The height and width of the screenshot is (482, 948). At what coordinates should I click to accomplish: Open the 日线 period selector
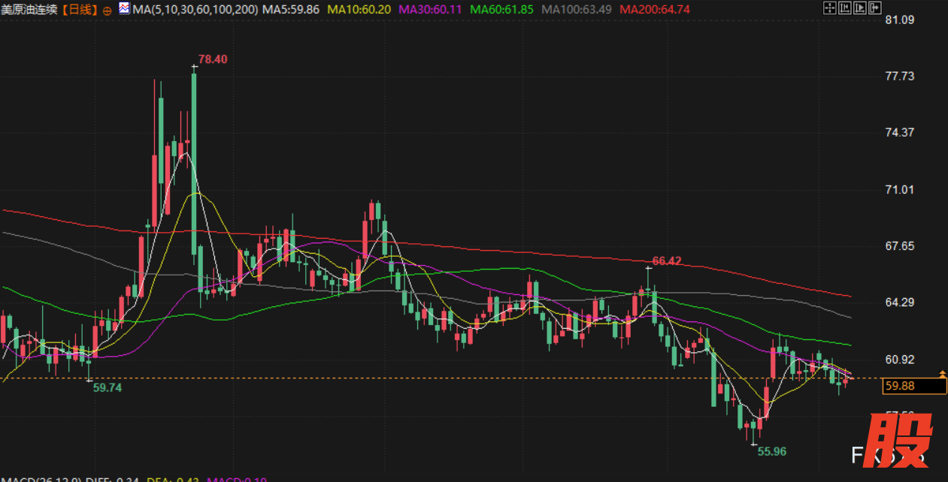[x=79, y=10]
